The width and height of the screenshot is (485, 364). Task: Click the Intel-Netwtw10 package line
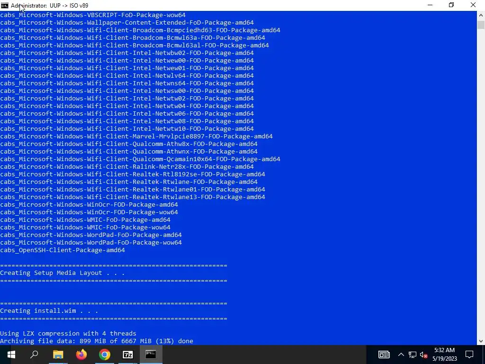pos(127,129)
